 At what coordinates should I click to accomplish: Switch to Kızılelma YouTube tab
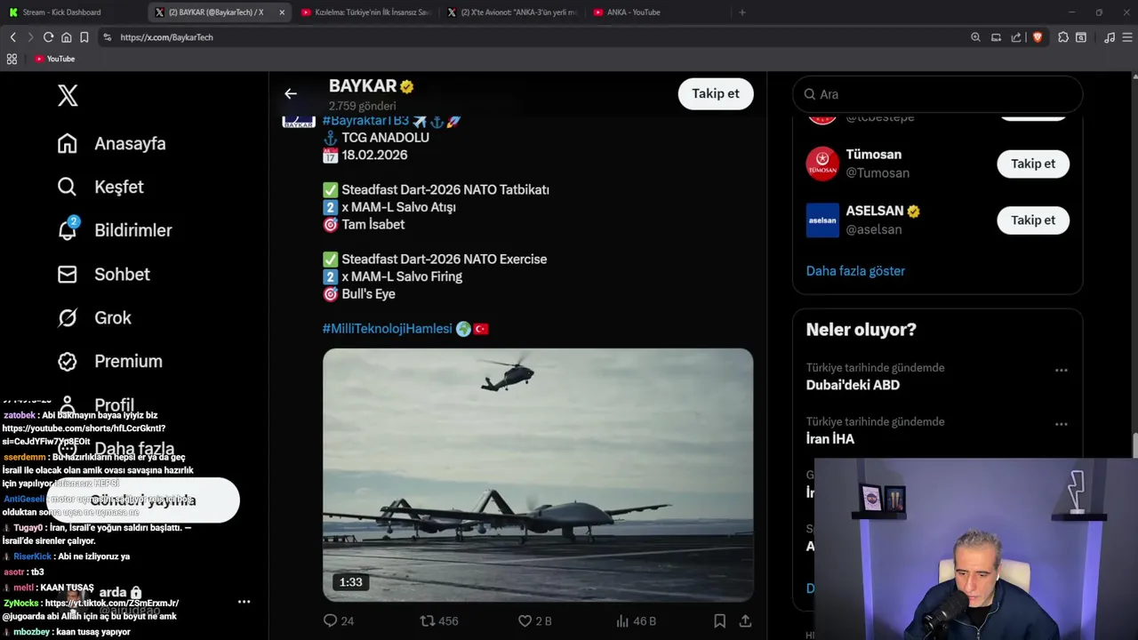tap(365, 12)
